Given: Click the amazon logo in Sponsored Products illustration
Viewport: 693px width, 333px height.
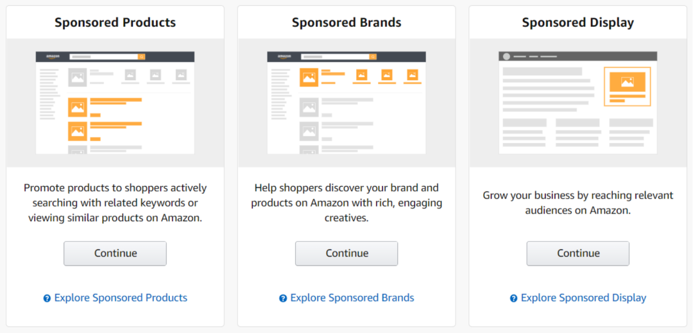Looking at the screenshot, I should 53,56.
